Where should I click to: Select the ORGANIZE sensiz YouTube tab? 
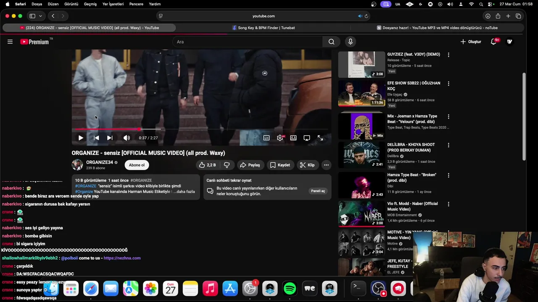point(89,28)
